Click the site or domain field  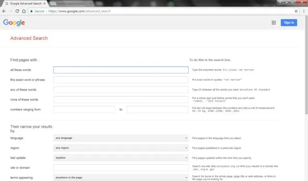121,168
